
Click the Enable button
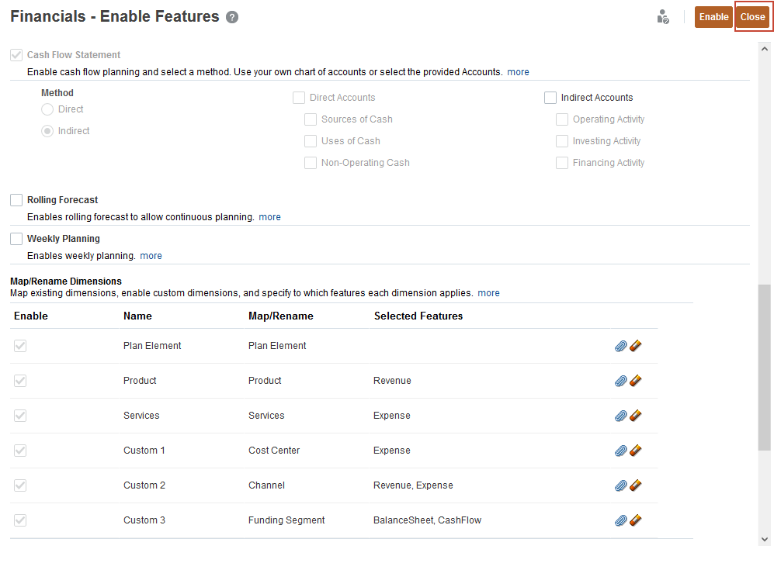coord(713,16)
